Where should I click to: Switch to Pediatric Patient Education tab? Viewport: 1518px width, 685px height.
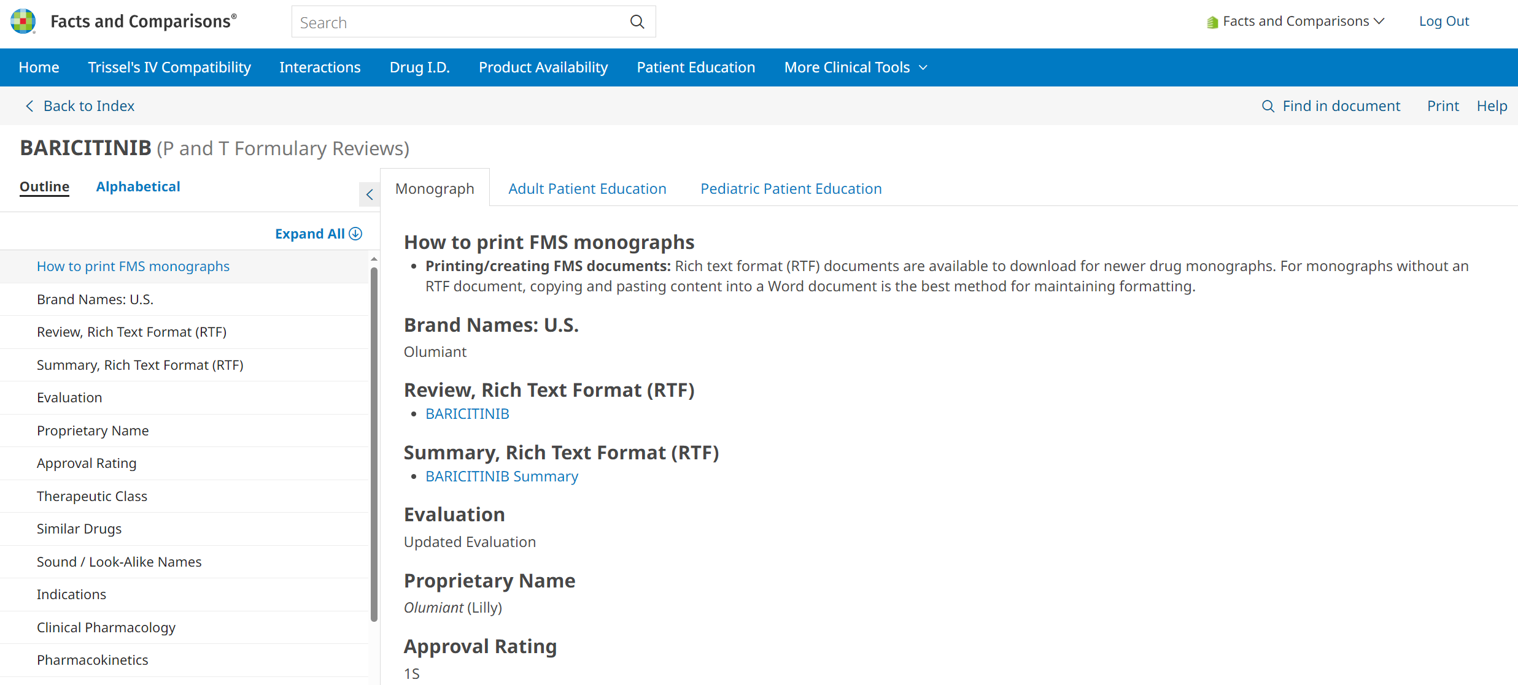(x=791, y=189)
